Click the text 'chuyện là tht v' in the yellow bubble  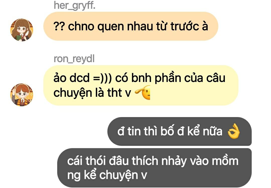pos(92,93)
